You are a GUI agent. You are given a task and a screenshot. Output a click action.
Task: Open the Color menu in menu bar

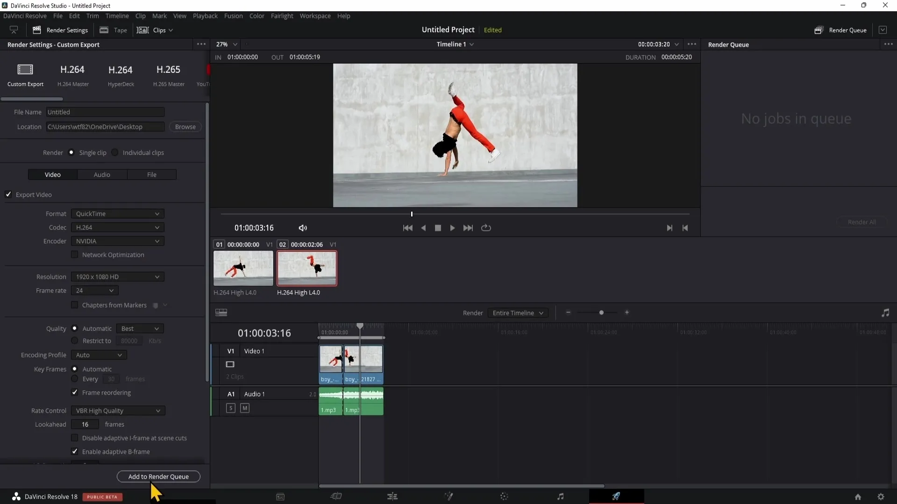(257, 16)
